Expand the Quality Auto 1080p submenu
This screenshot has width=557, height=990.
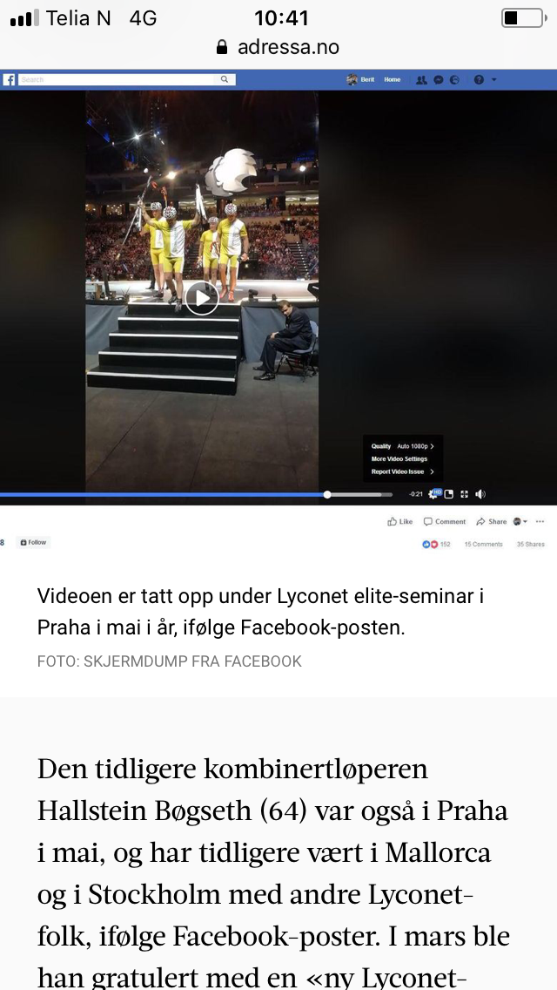(x=402, y=446)
